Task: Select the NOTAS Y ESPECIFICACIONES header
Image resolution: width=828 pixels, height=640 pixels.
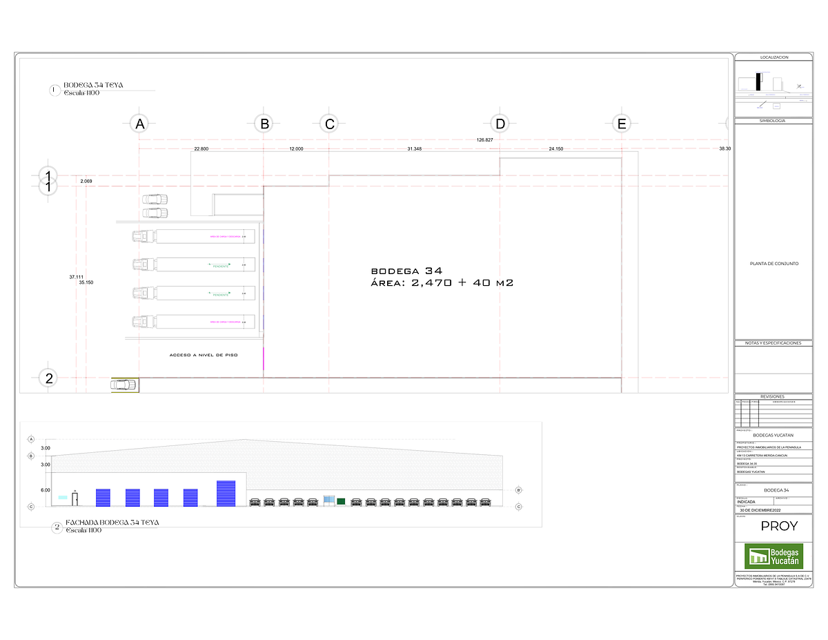Action: tap(773, 343)
